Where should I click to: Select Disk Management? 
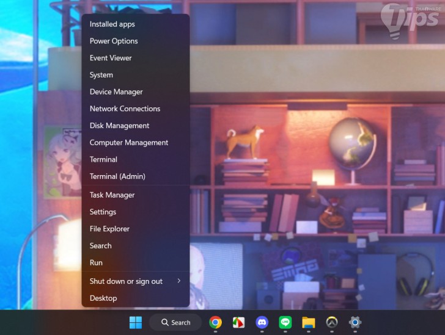[x=136, y=126]
